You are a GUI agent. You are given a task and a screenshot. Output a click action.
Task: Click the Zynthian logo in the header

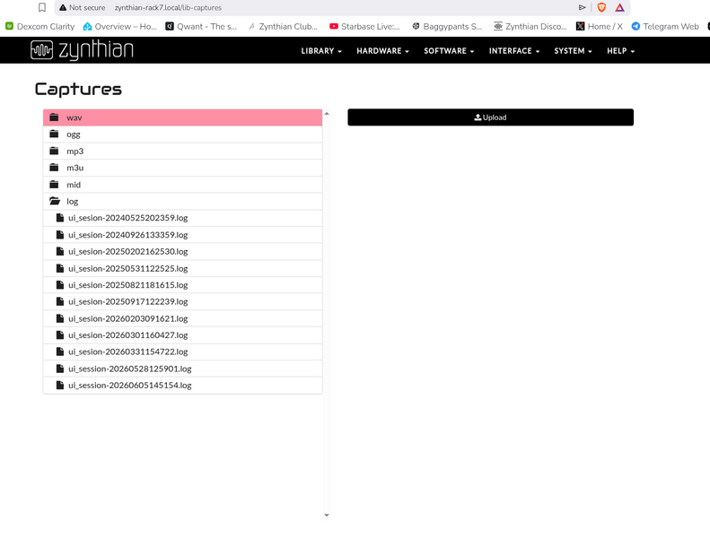(82, 50)
